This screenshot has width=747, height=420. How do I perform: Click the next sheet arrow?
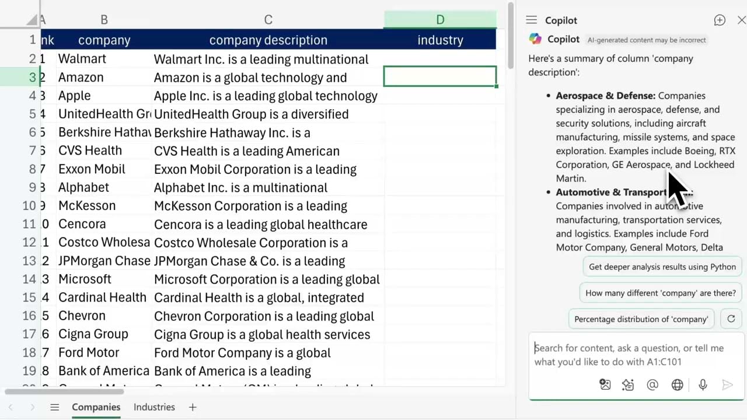click(32, 407)
